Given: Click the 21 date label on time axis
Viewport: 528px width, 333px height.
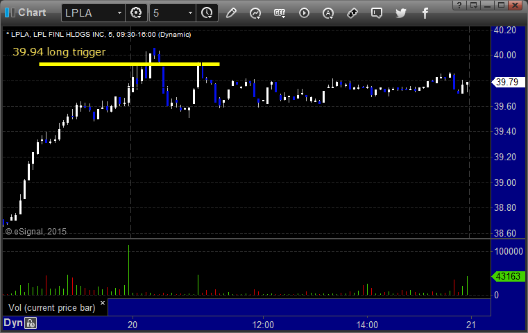Looking at the screenshot, I should (471, 325).
